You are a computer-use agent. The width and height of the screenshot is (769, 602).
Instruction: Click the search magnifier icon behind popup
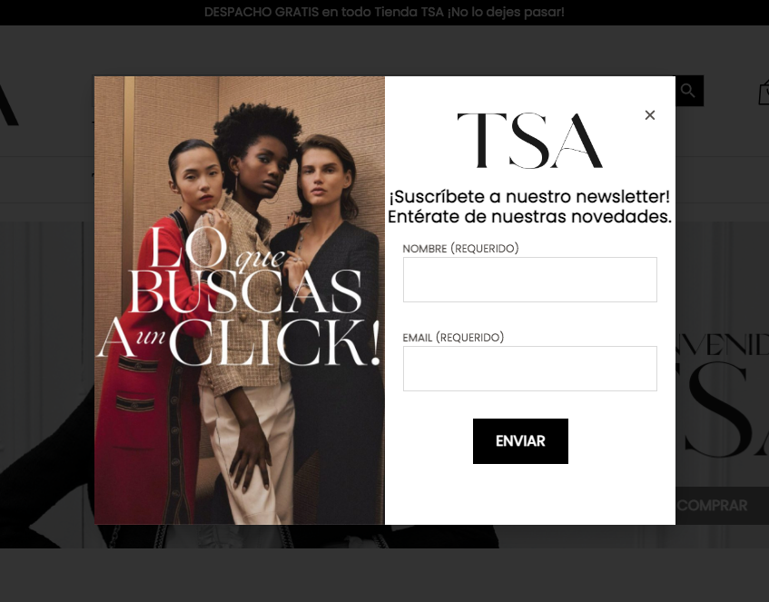click(687, 91)
